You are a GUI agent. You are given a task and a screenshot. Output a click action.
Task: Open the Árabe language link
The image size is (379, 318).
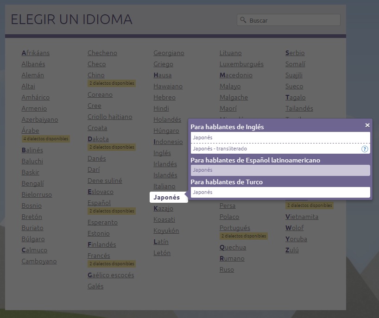[x=31, y=131]
